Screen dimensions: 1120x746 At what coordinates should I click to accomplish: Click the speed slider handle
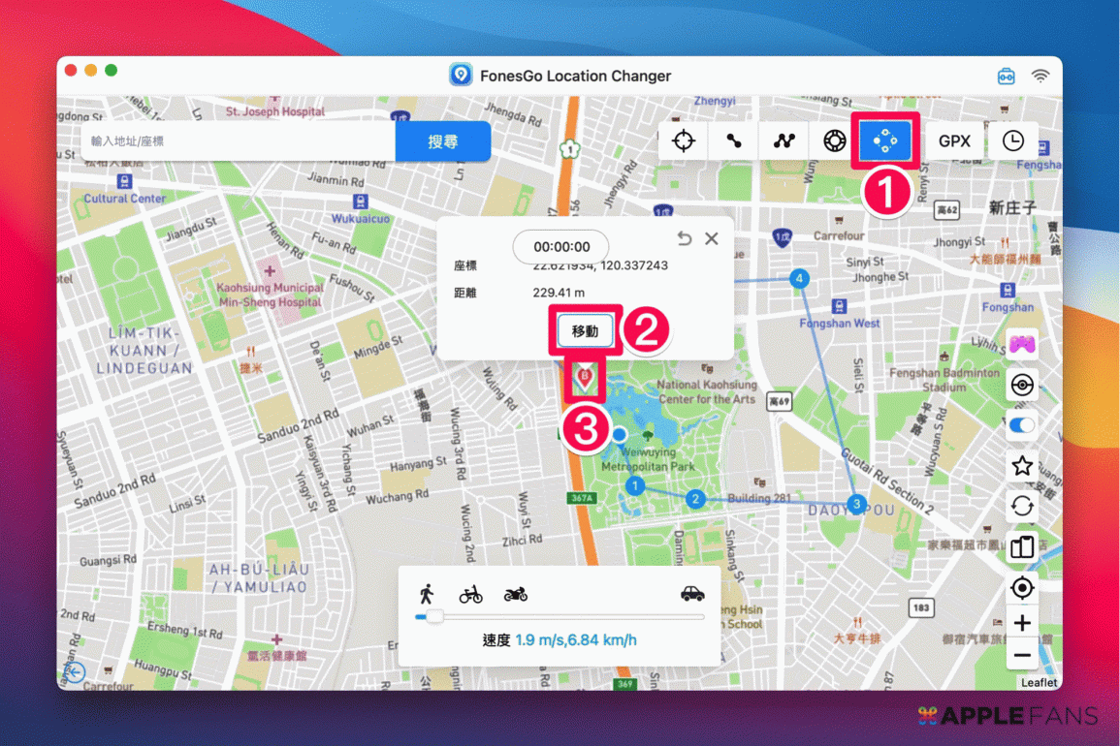point(434,616)
